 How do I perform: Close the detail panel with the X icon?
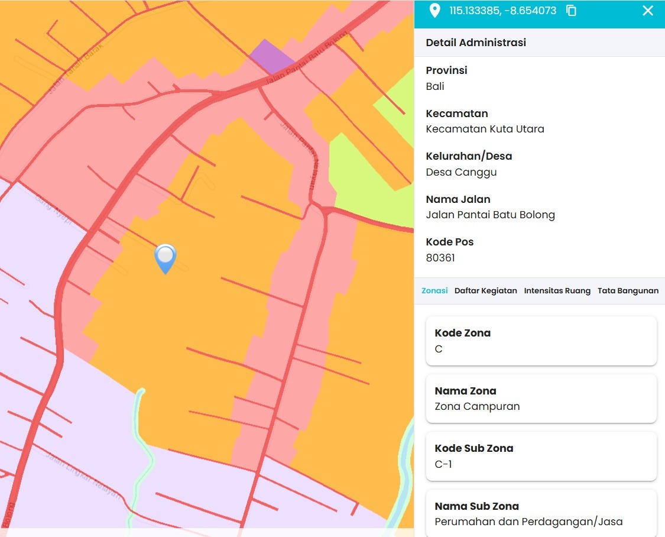coord(648,10)
